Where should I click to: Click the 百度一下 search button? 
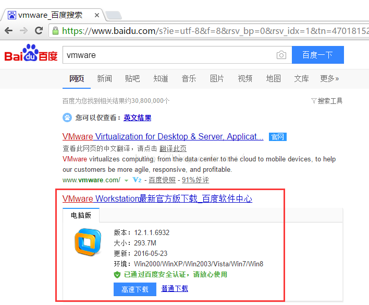click(318, 55)
